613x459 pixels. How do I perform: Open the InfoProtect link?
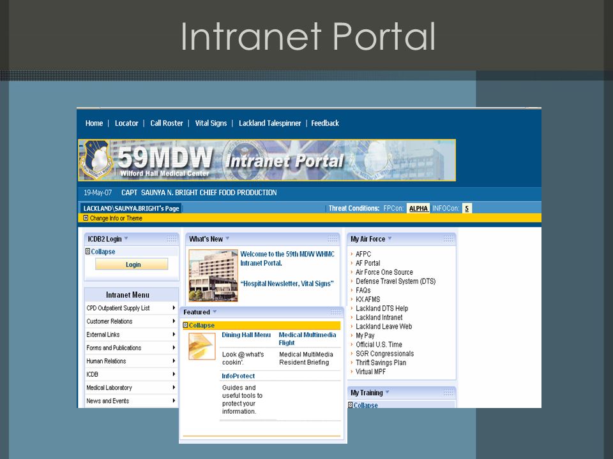(x=238, y=376)
